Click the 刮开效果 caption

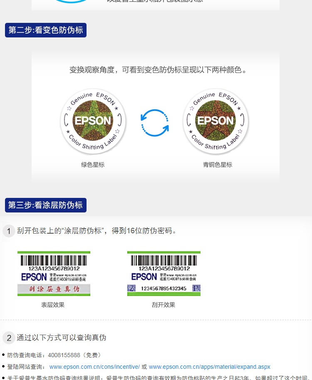[x=163, y=305]
